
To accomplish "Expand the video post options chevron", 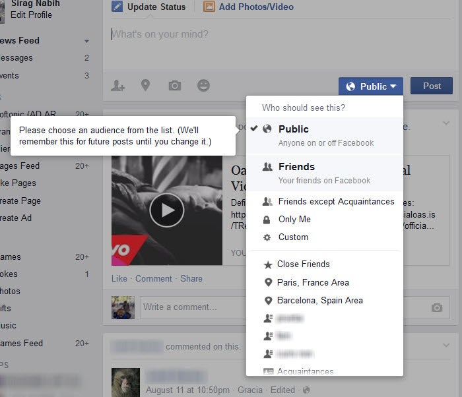I will (x=446, y=123).
